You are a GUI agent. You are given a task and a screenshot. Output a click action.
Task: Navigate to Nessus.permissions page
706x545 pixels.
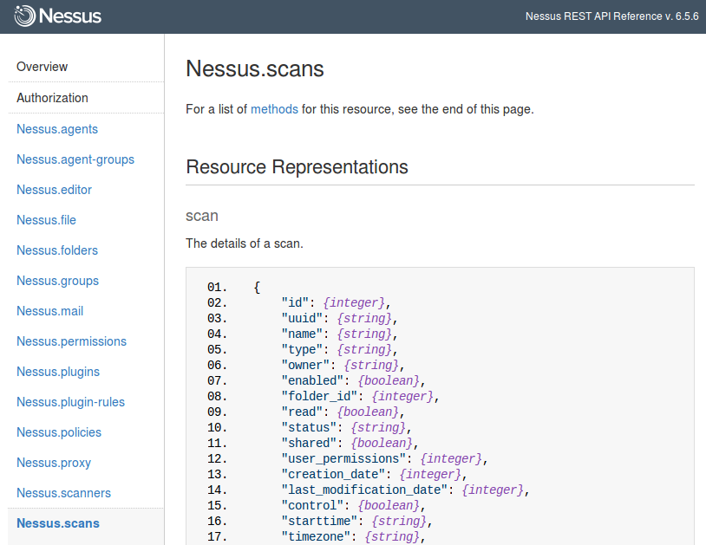(x=72, y=341)
